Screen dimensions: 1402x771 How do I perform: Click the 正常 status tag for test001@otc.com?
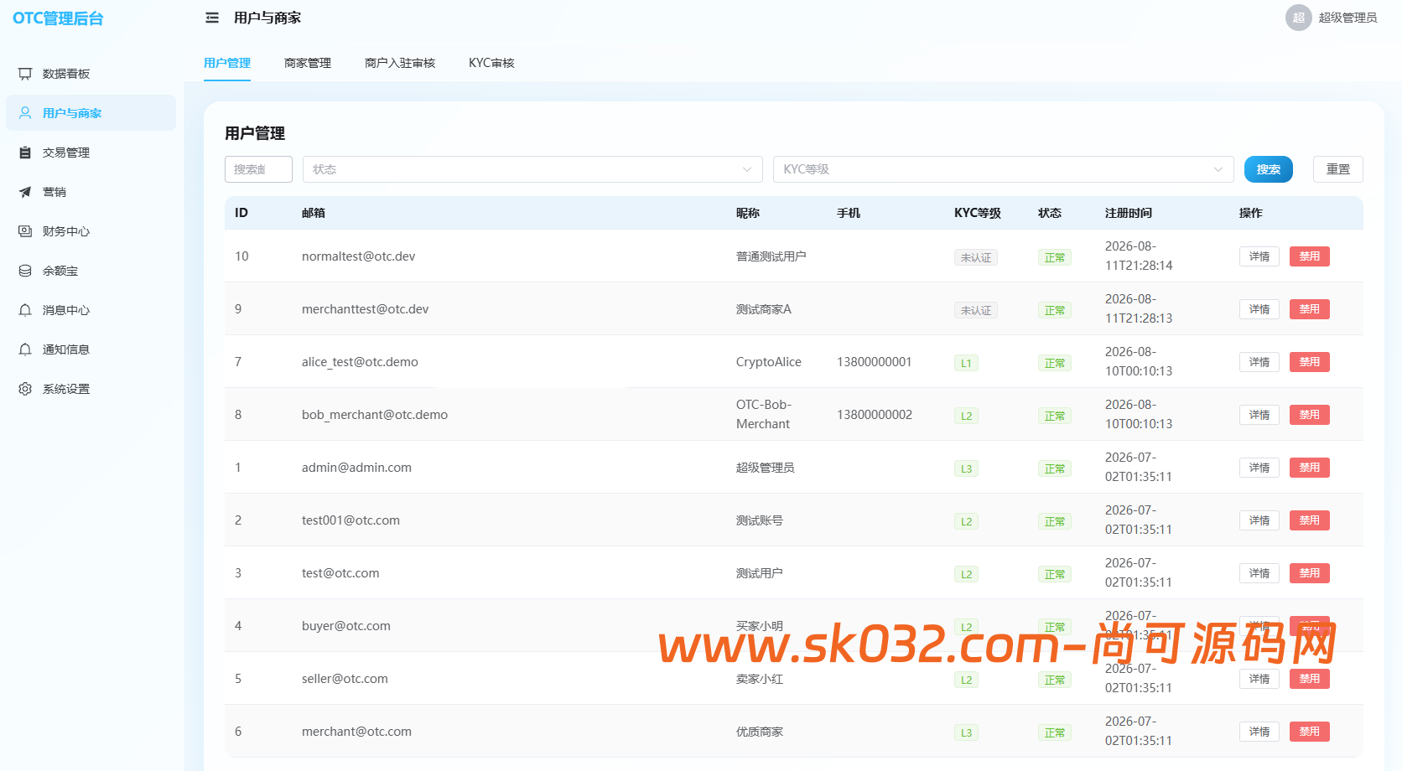tap(1055, 521)
